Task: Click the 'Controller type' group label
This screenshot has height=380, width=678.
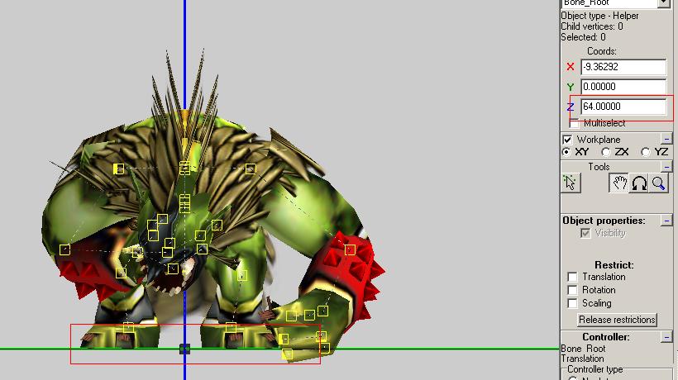Action: pyautogui.click(x=595, y=369)
